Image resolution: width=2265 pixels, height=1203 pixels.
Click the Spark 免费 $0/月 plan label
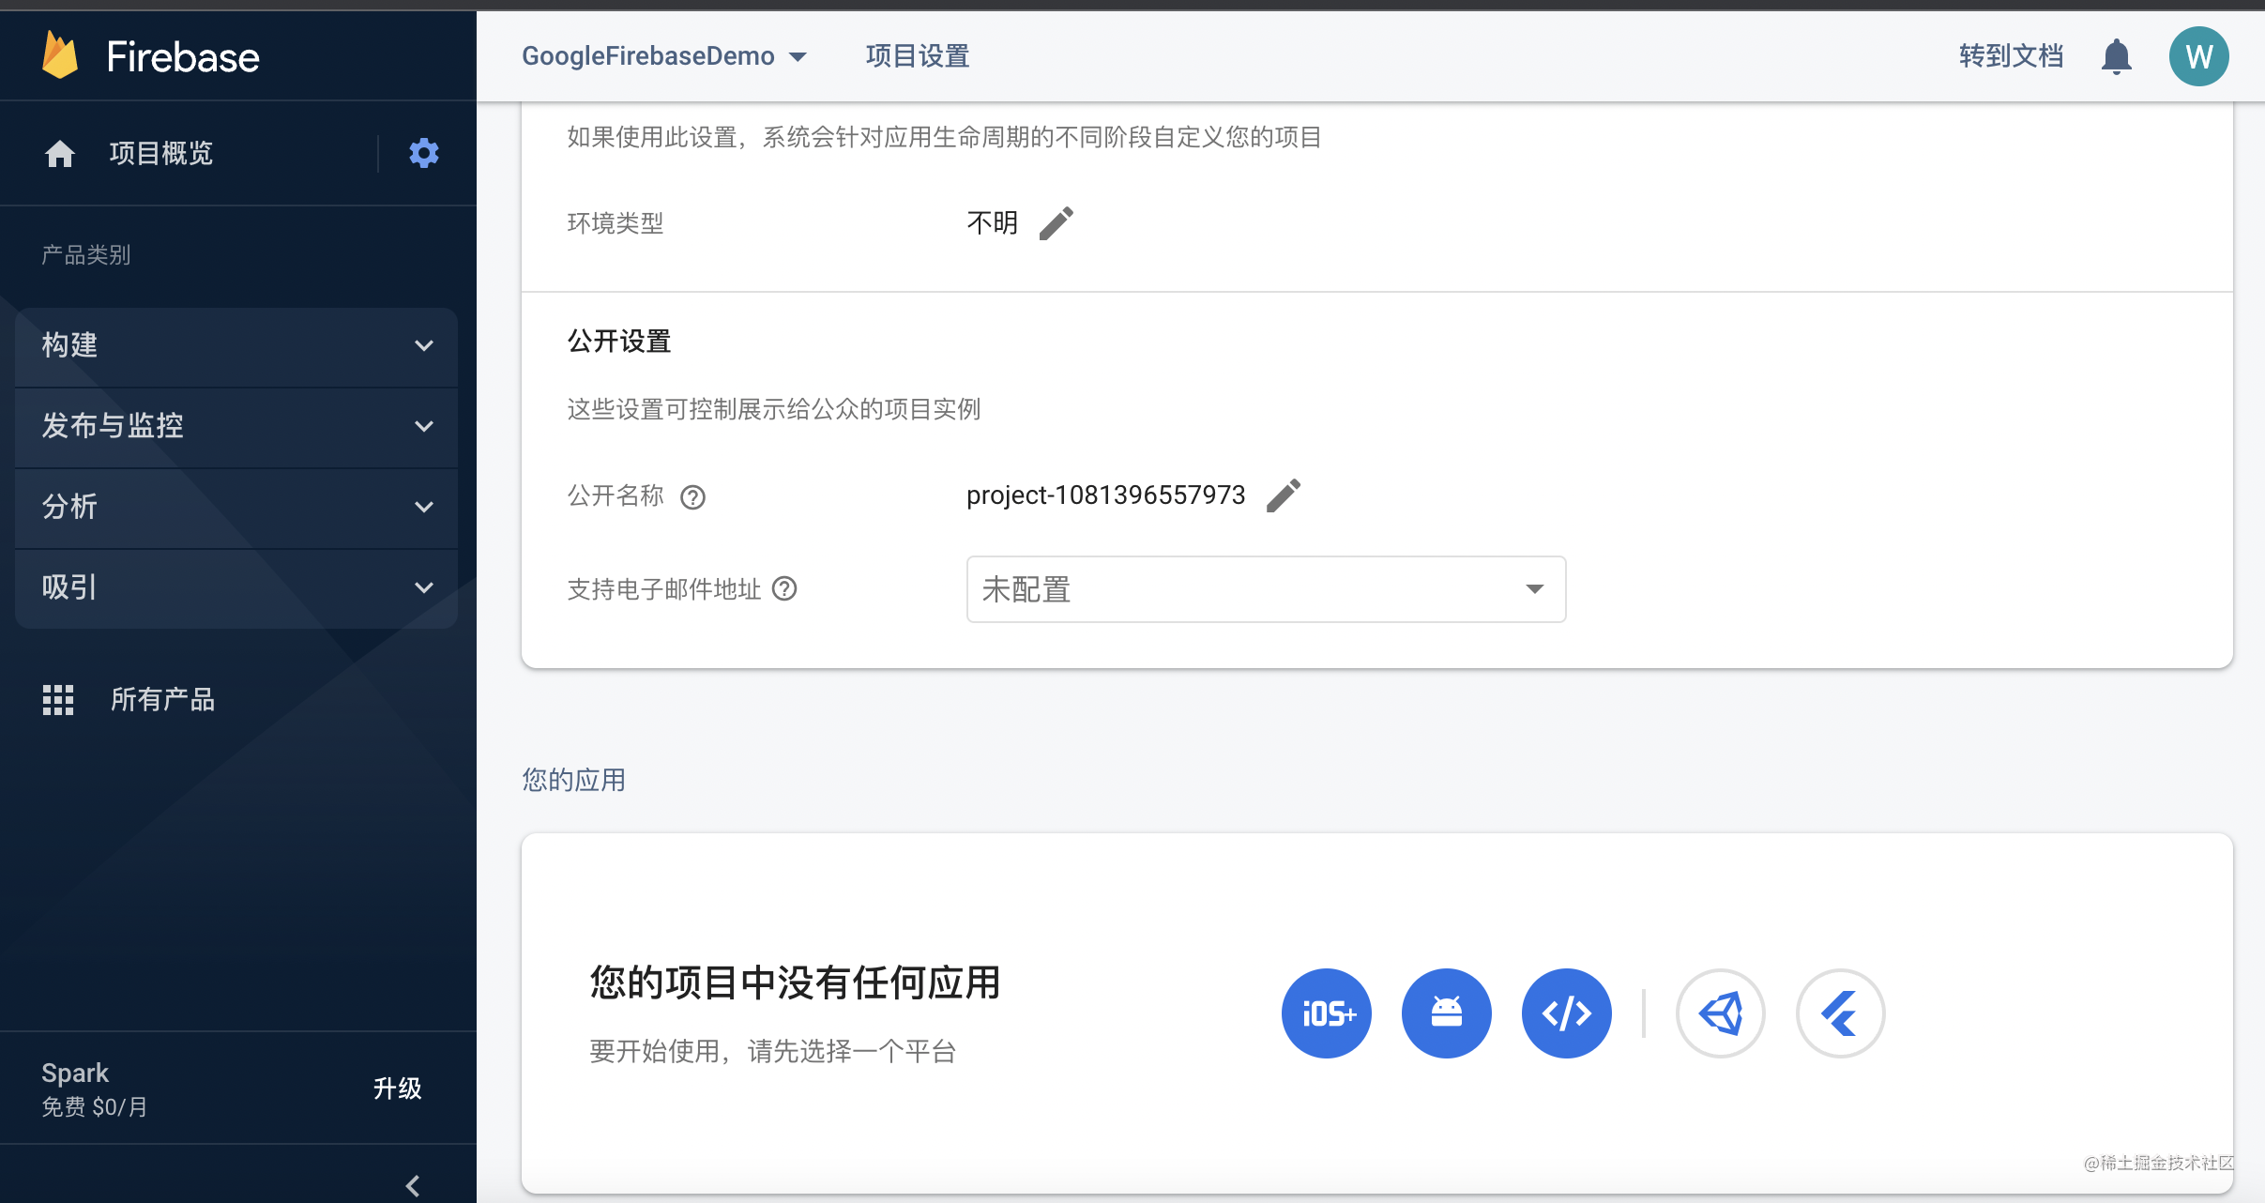click(95, 1089)
